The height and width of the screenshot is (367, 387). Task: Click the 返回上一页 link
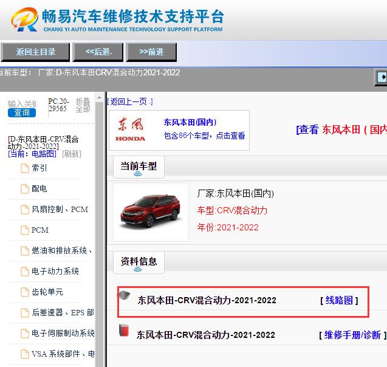click(x=130, y=101)
